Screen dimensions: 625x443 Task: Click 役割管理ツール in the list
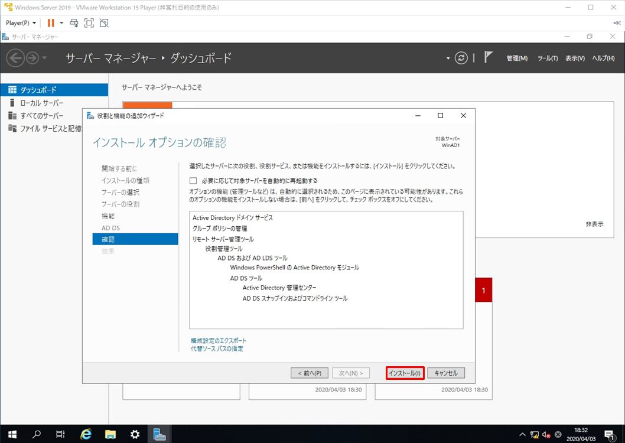coord(224,249)
